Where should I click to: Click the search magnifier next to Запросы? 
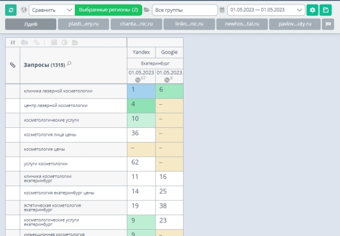click(69, 64)
